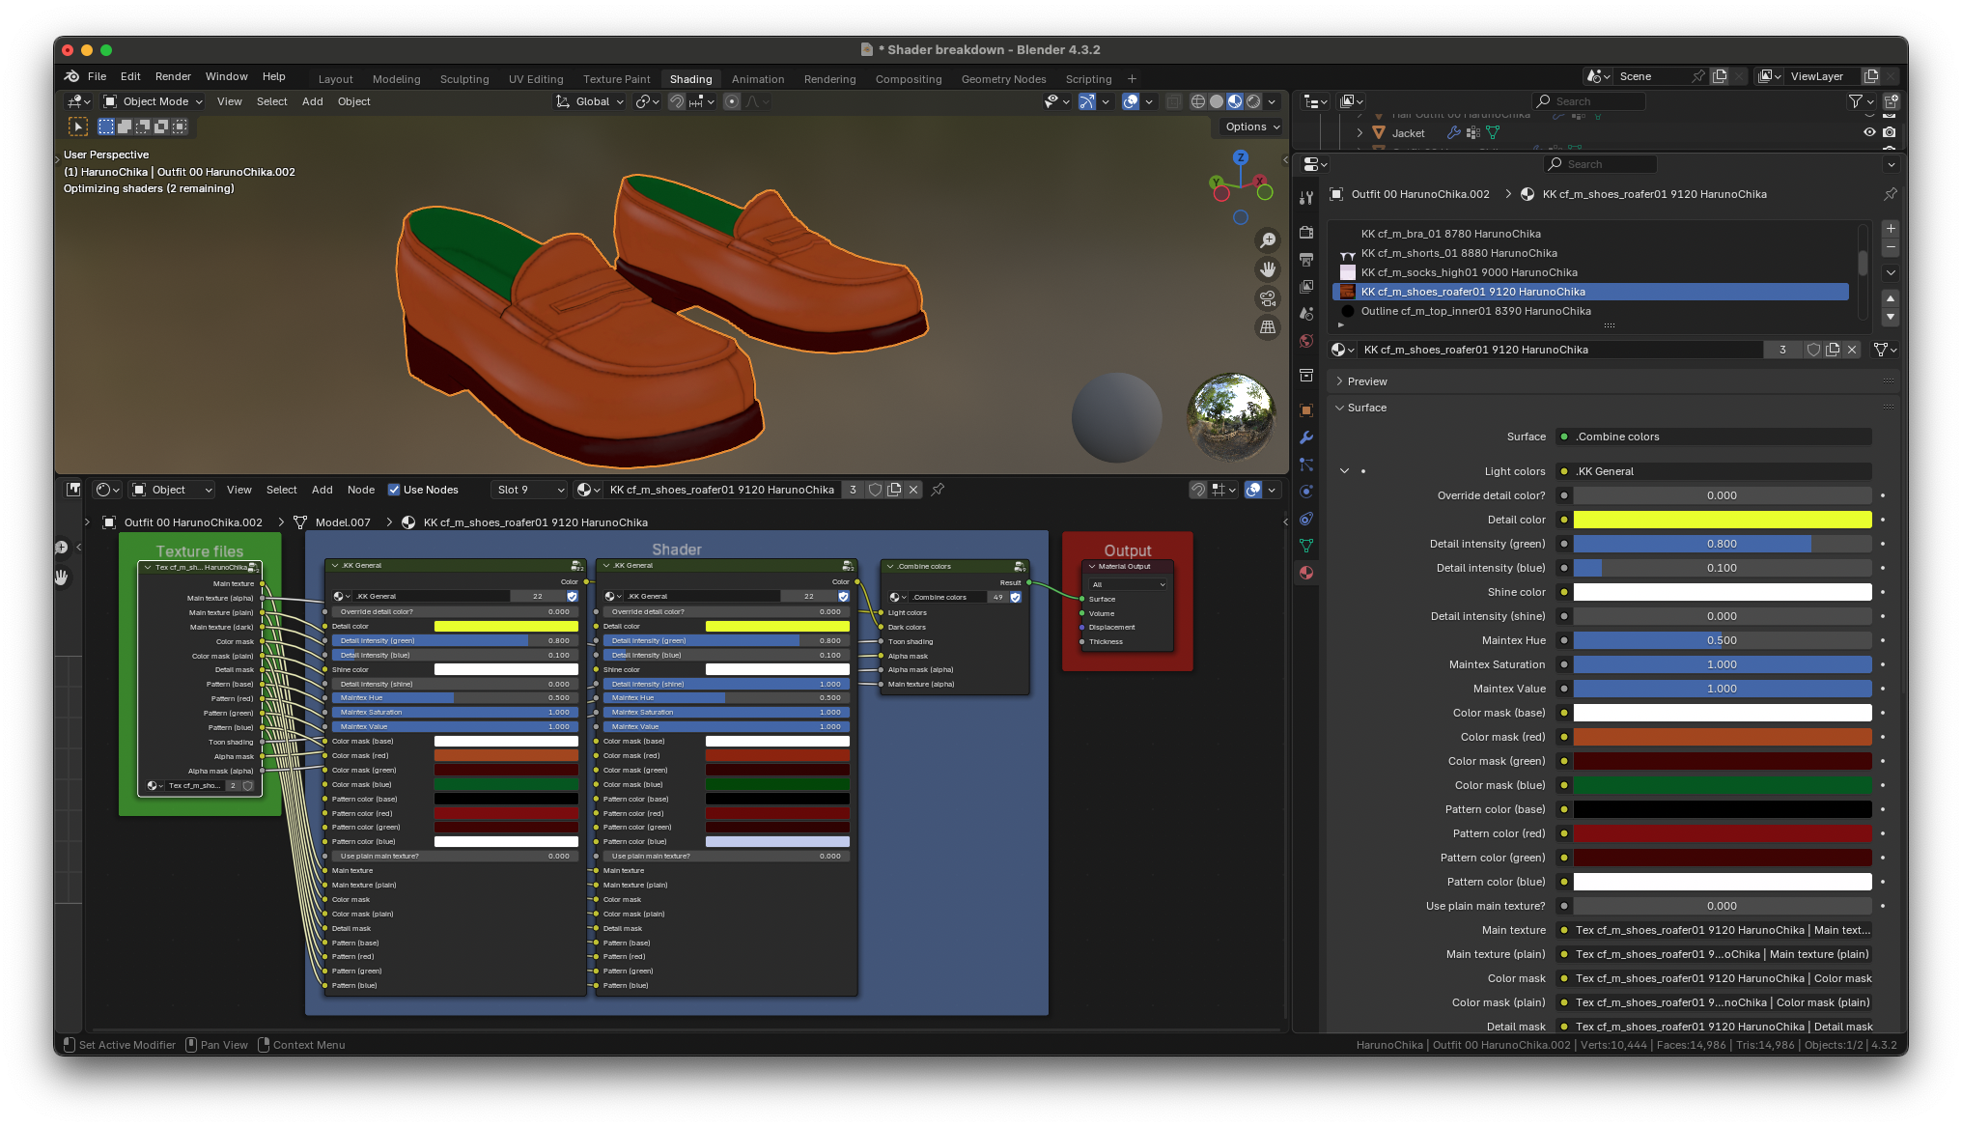The height and width of the screenshot is (1127, 1962).
Task: Select rendered viewport shading mode
Action: (x=1253, y=101)
